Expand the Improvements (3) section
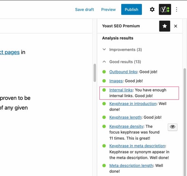The image size is (187, 176). pyautogui.click(x=122, y=50)
